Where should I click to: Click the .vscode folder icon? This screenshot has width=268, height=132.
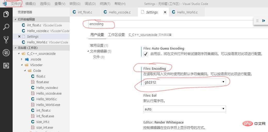[x=27, y=59]
